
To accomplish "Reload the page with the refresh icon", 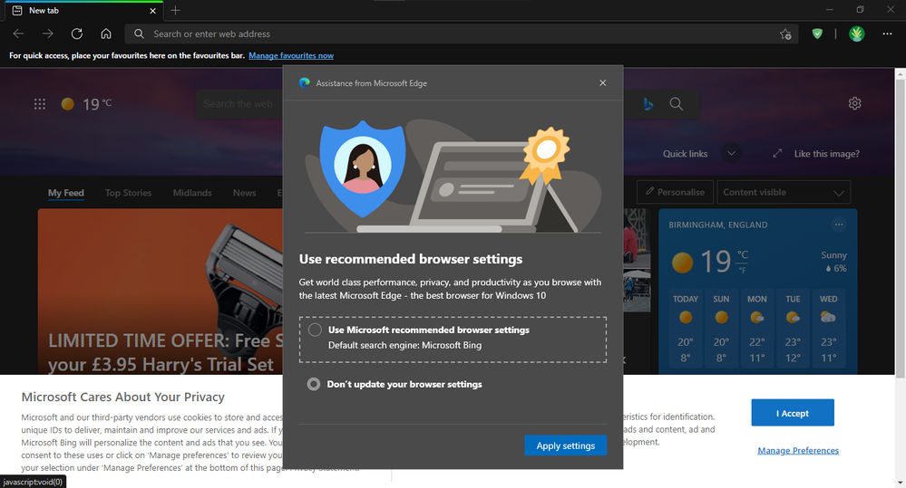I will pos(77,34).
